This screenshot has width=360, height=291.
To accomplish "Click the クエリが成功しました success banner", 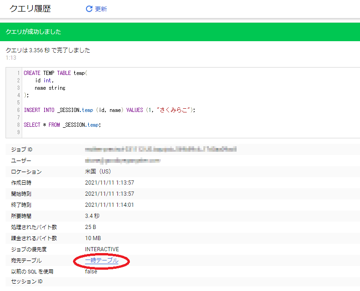I will 180,32.
